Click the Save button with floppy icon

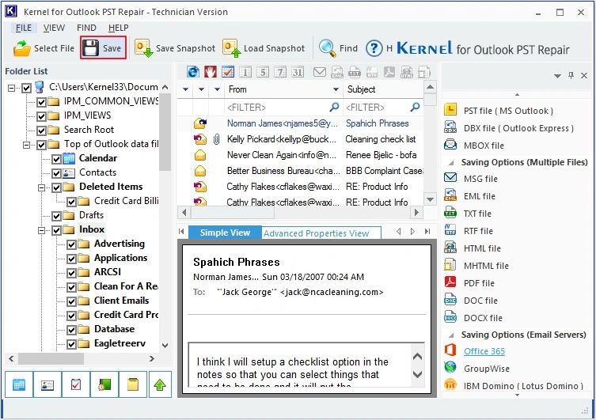coord(103,47)
